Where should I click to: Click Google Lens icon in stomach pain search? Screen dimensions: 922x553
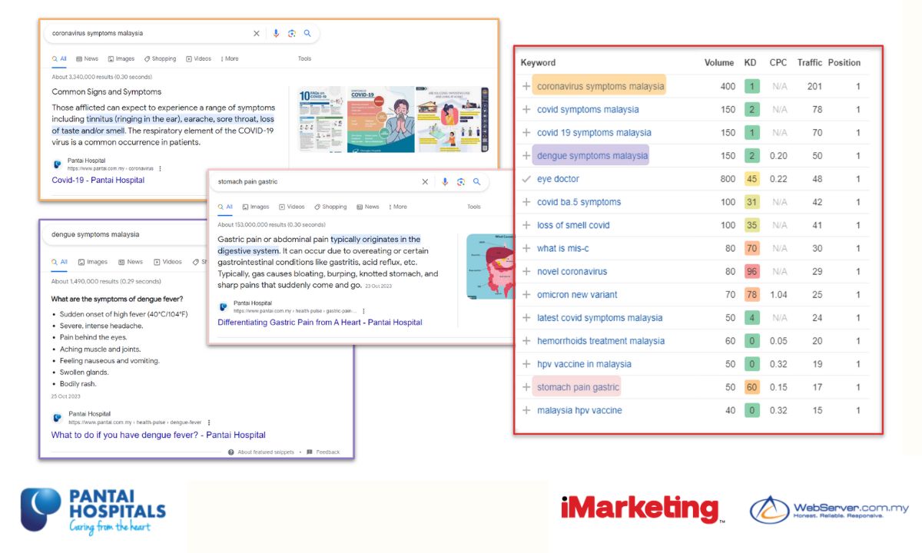click(x=461, y=182)
